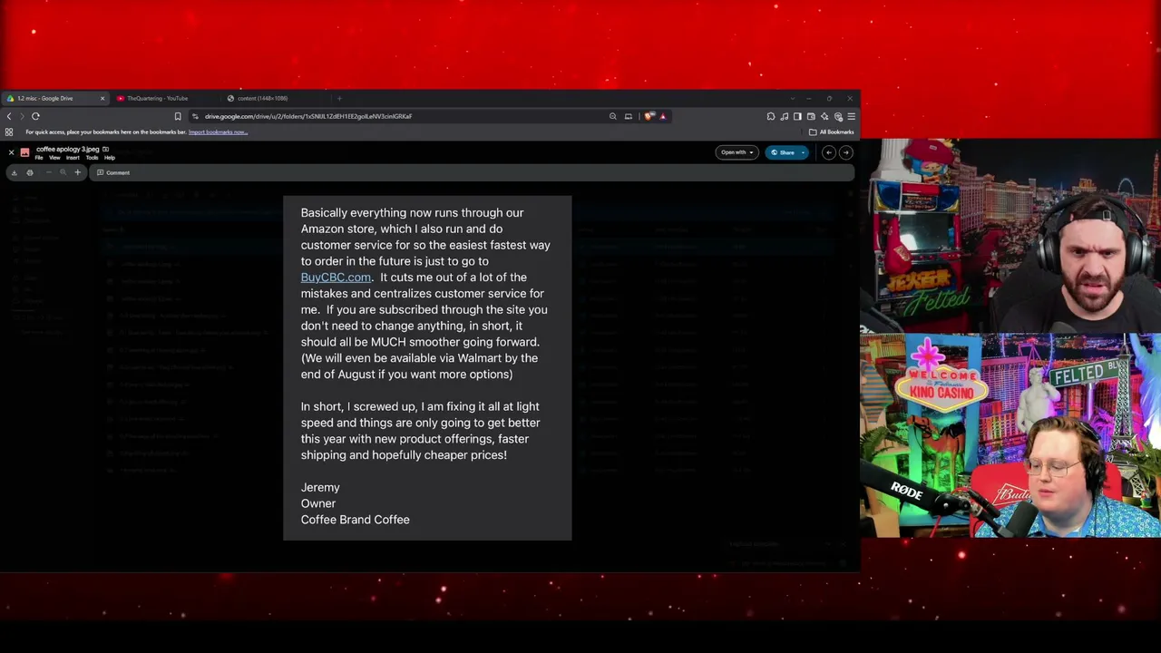Open the media control music icon
Screen dimensions: 1161x653
[785, 116]
